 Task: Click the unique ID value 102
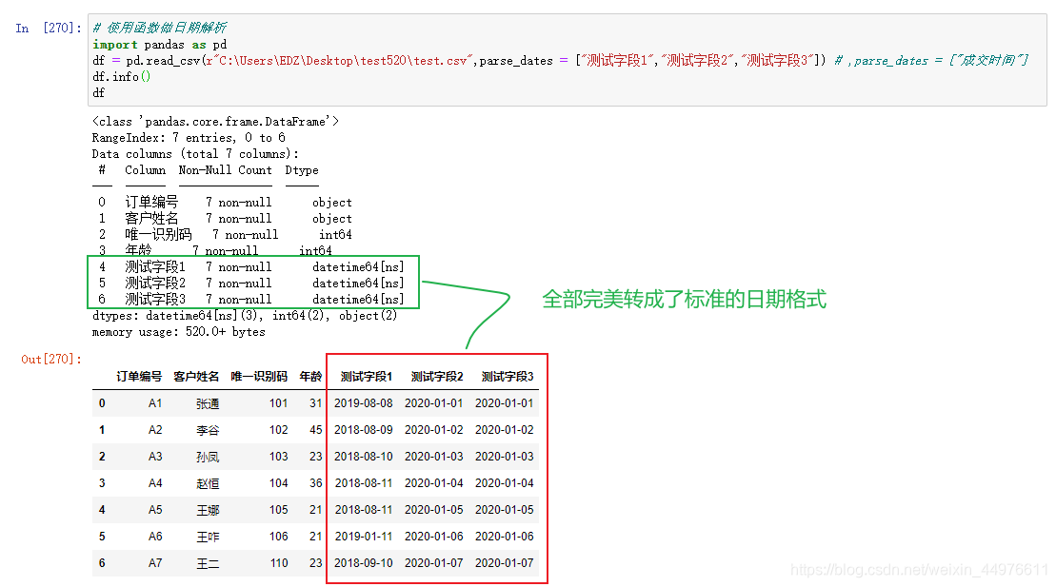tap(278, 429)
